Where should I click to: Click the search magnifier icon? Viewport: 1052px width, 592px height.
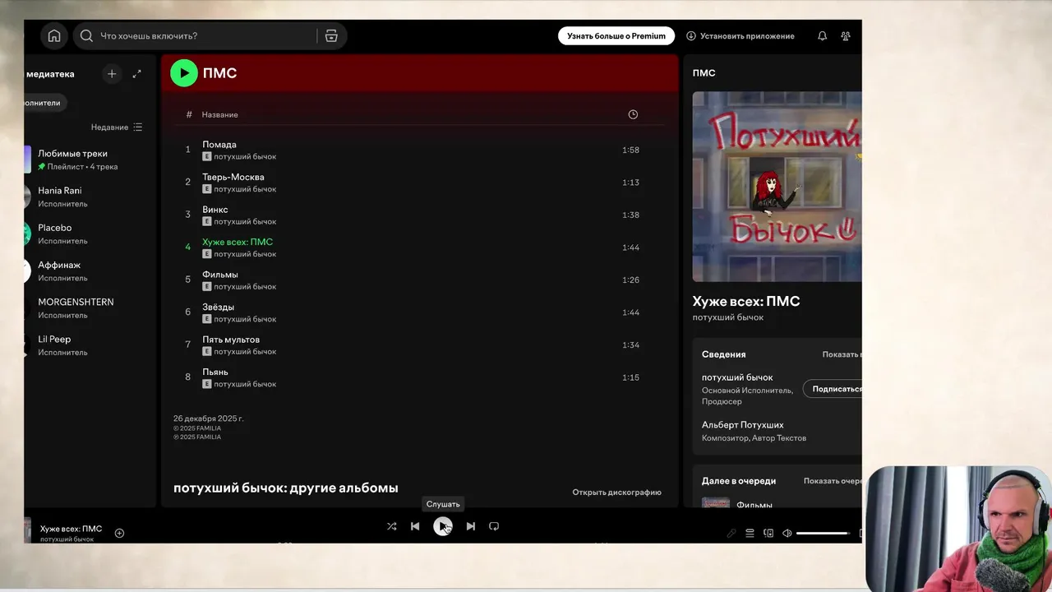coord(86,36)
